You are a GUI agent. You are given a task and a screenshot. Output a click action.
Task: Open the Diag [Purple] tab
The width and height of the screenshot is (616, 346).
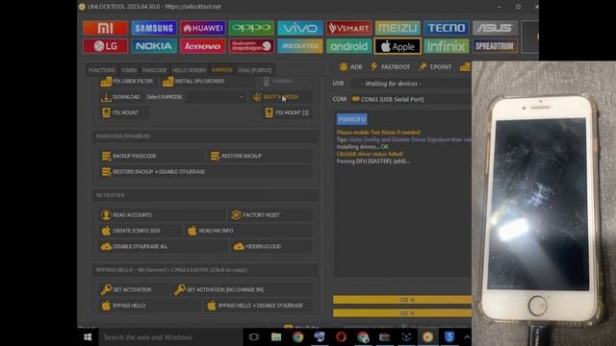[254, 70]
